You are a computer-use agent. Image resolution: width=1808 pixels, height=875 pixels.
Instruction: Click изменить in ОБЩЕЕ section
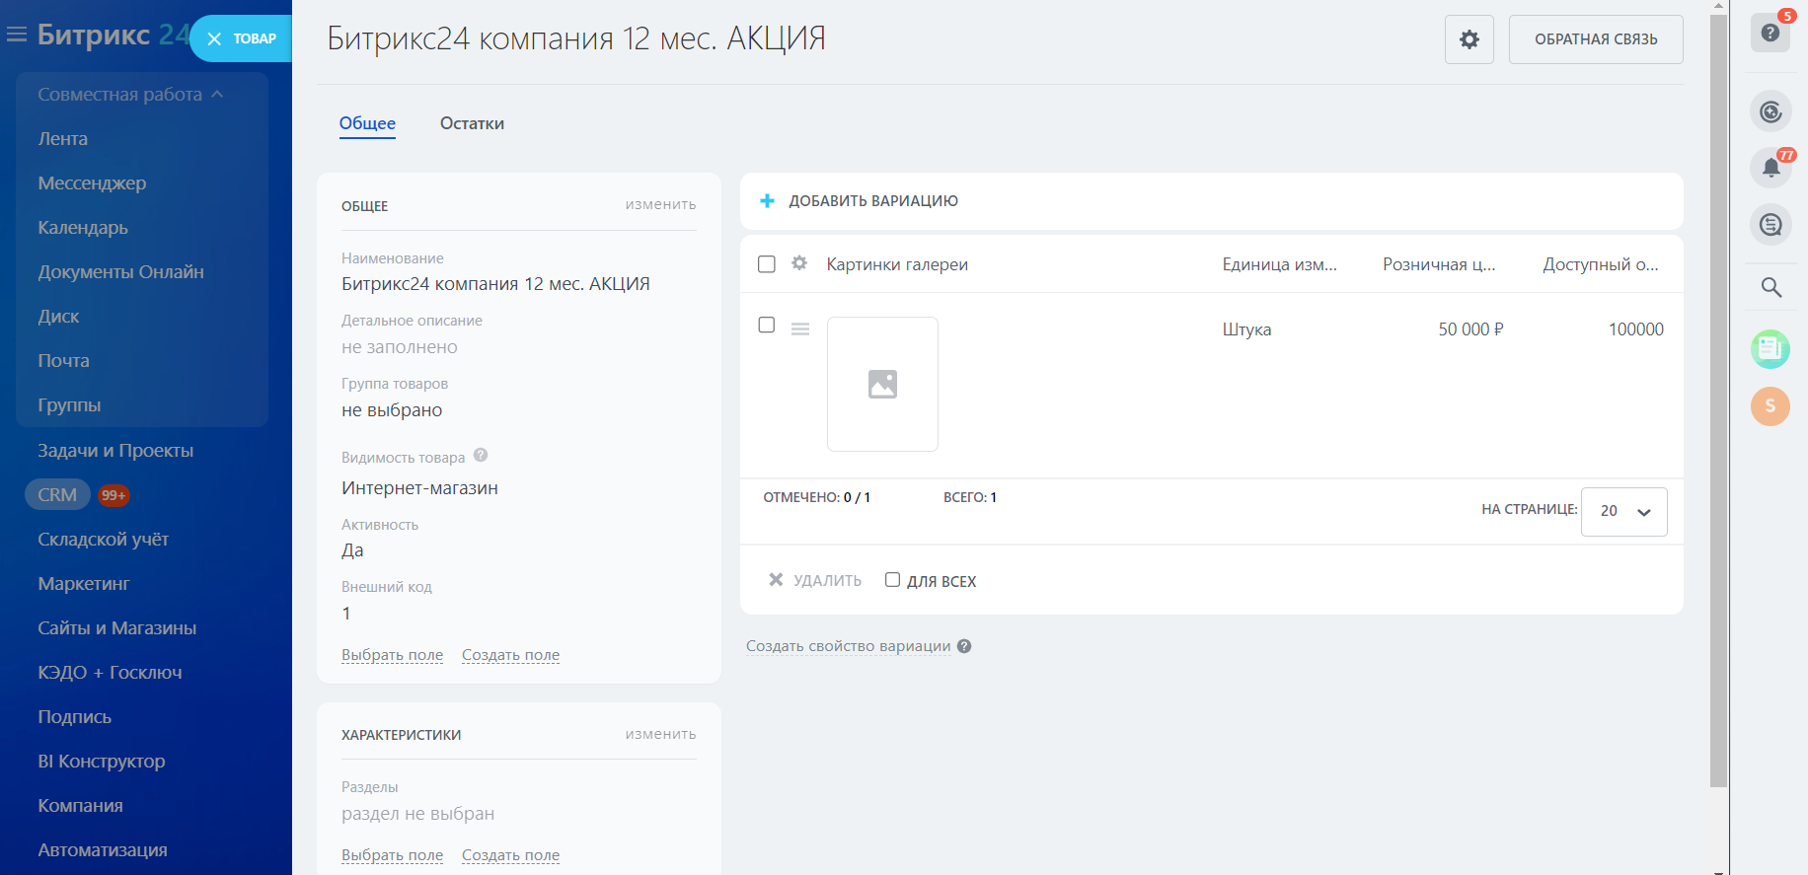tap(660, 204)
